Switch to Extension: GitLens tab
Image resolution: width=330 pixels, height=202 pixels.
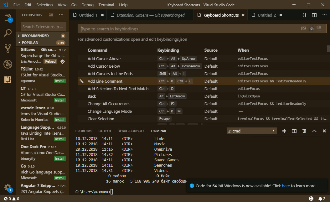pyautogui.click(x=150, y=15)
